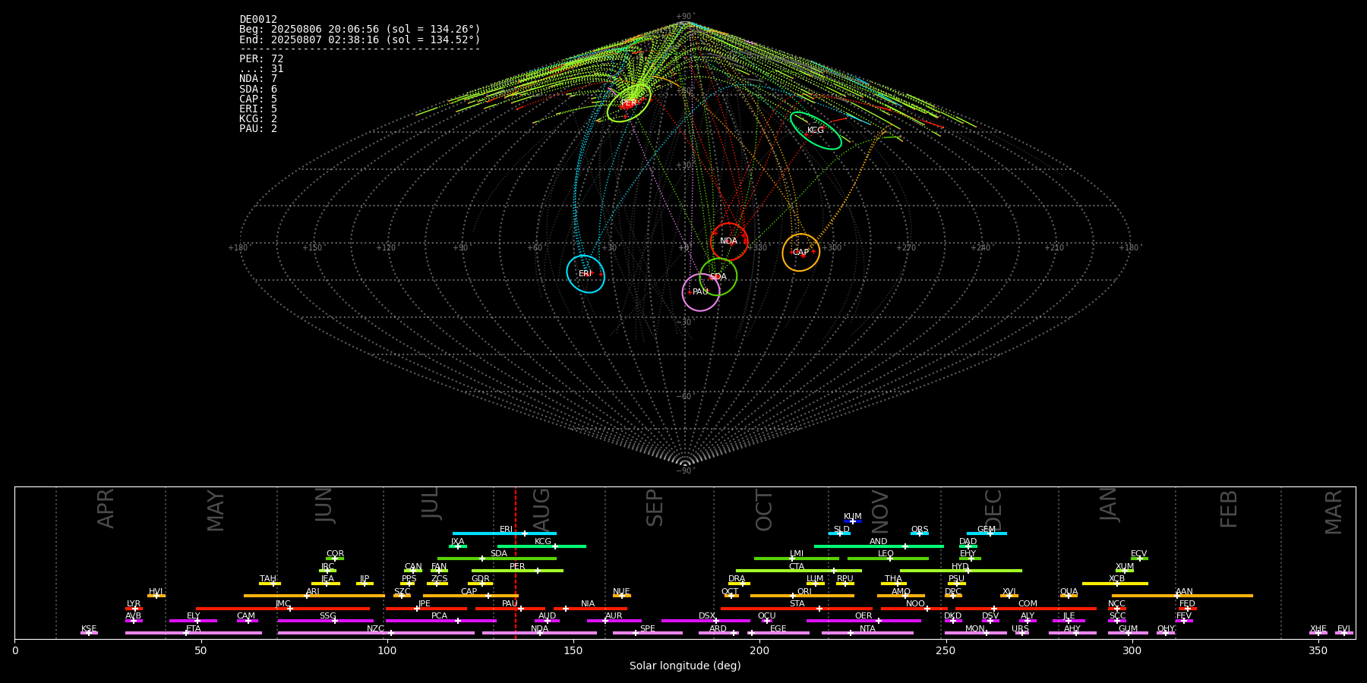Screen dimensions: 1367x683
Task: Click the JMC bar in the shower timeline
Action: pos(283,609)
